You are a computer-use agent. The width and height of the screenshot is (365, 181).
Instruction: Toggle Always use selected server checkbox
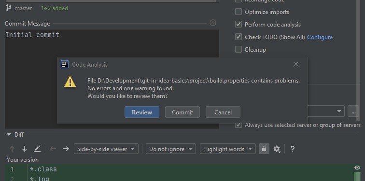239,125
